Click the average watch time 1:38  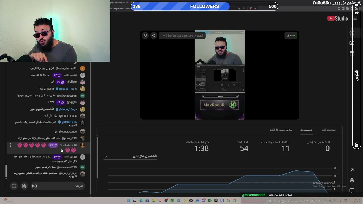tap(201, 148)
